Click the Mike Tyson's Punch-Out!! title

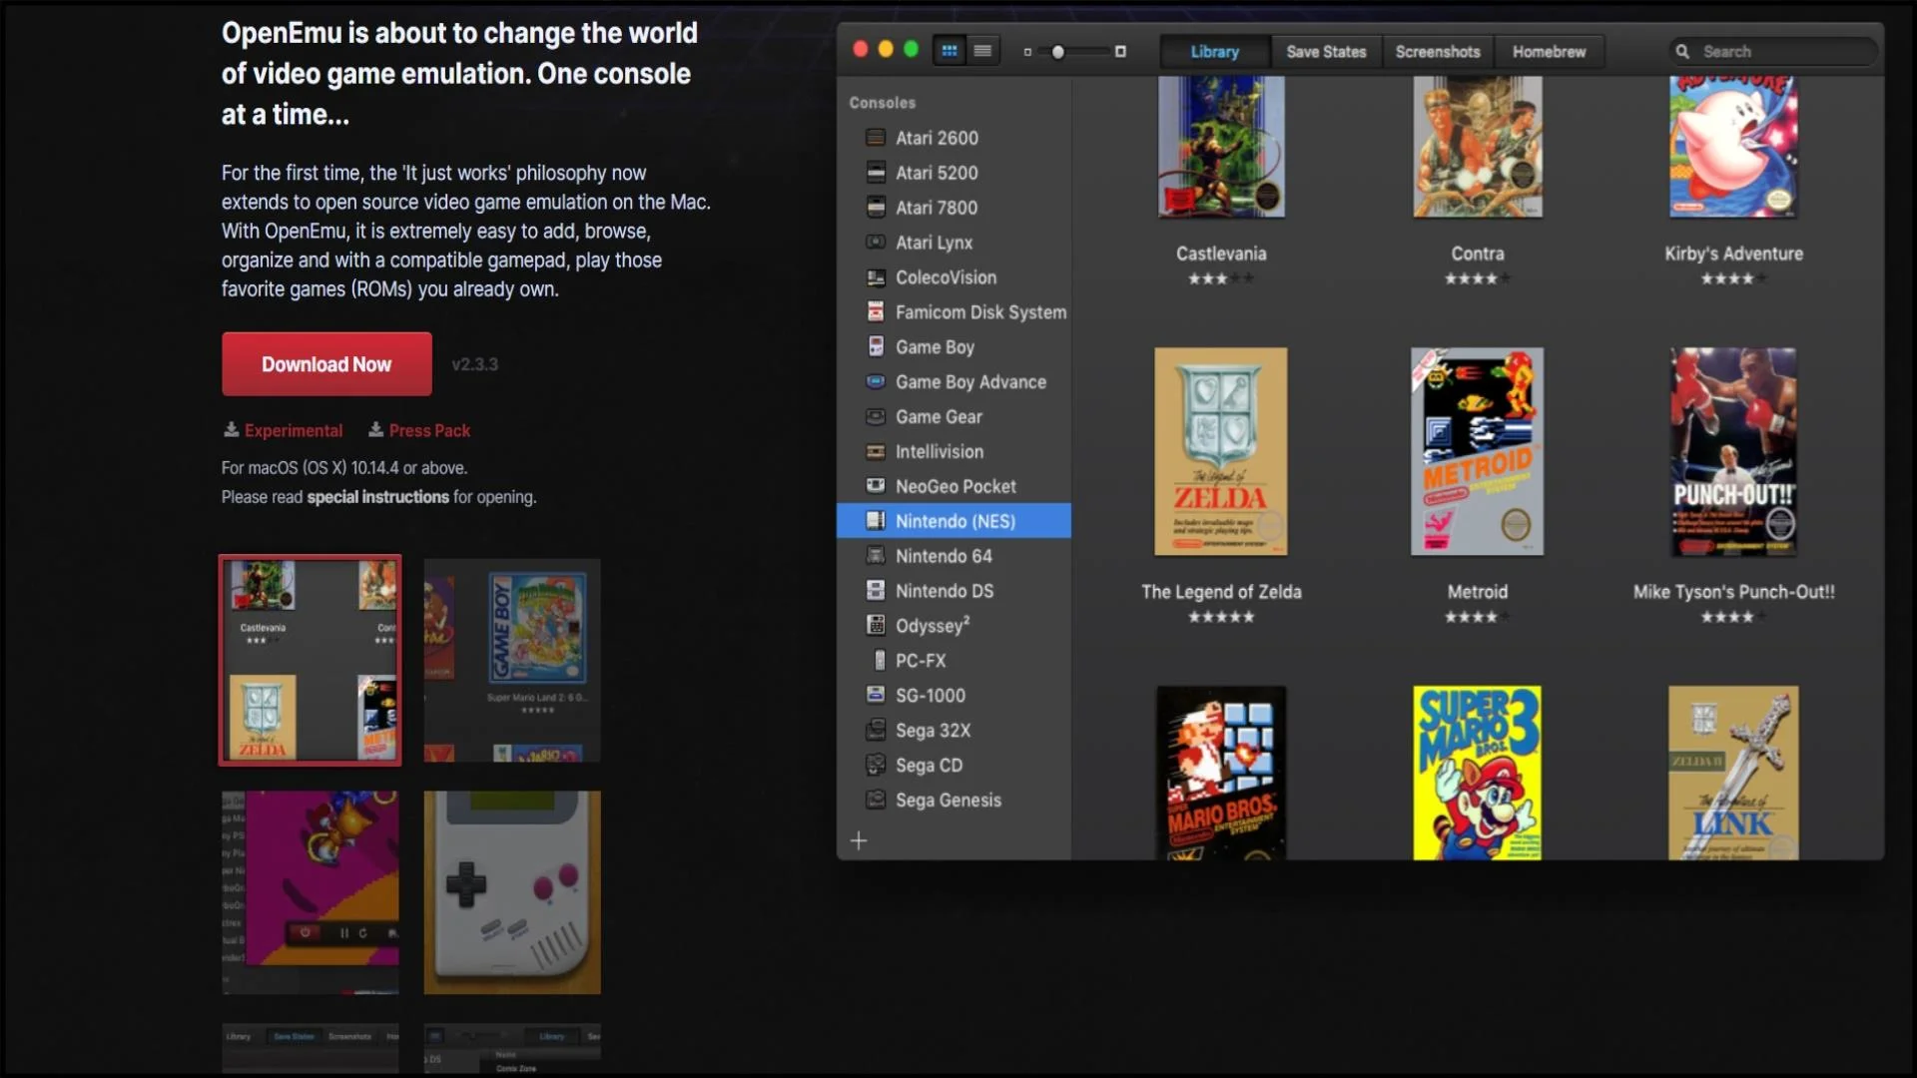(x=1733, y=592)
